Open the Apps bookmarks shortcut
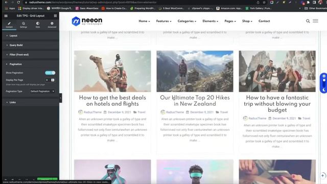This screenshot has height=184, width=327. (x=10, y=8)
